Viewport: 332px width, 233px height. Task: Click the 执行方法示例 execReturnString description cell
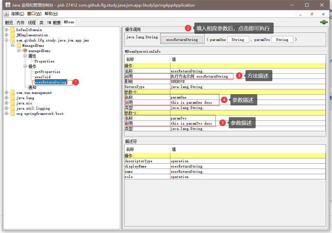(248, 76)
